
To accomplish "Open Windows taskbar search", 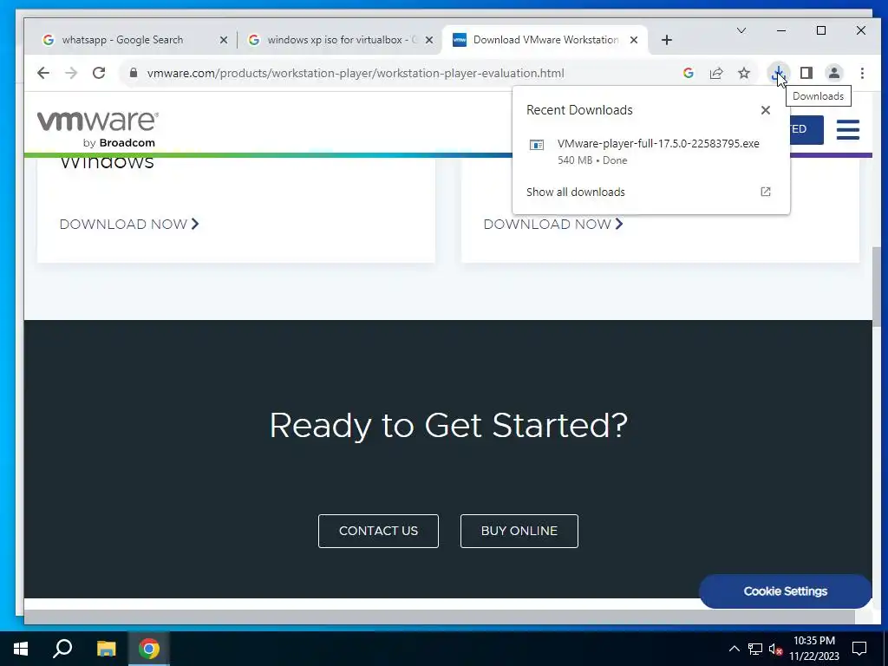I will 62,649.
